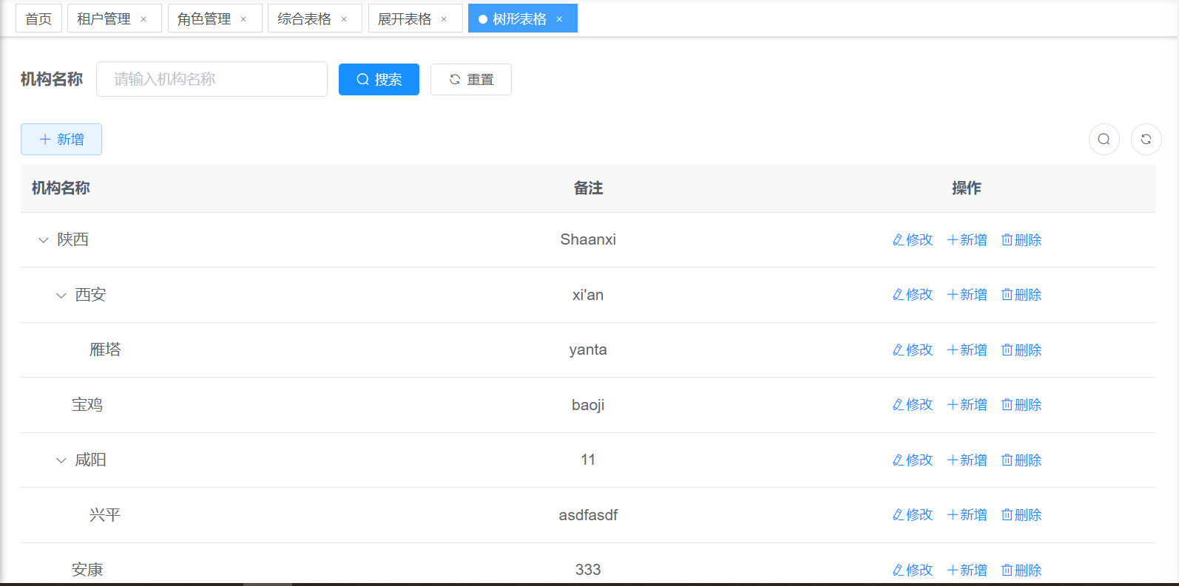The height and width of the screenshot is (586, 1179).
Task: Collapse the 西安 tree node
Action: point(61,295)
